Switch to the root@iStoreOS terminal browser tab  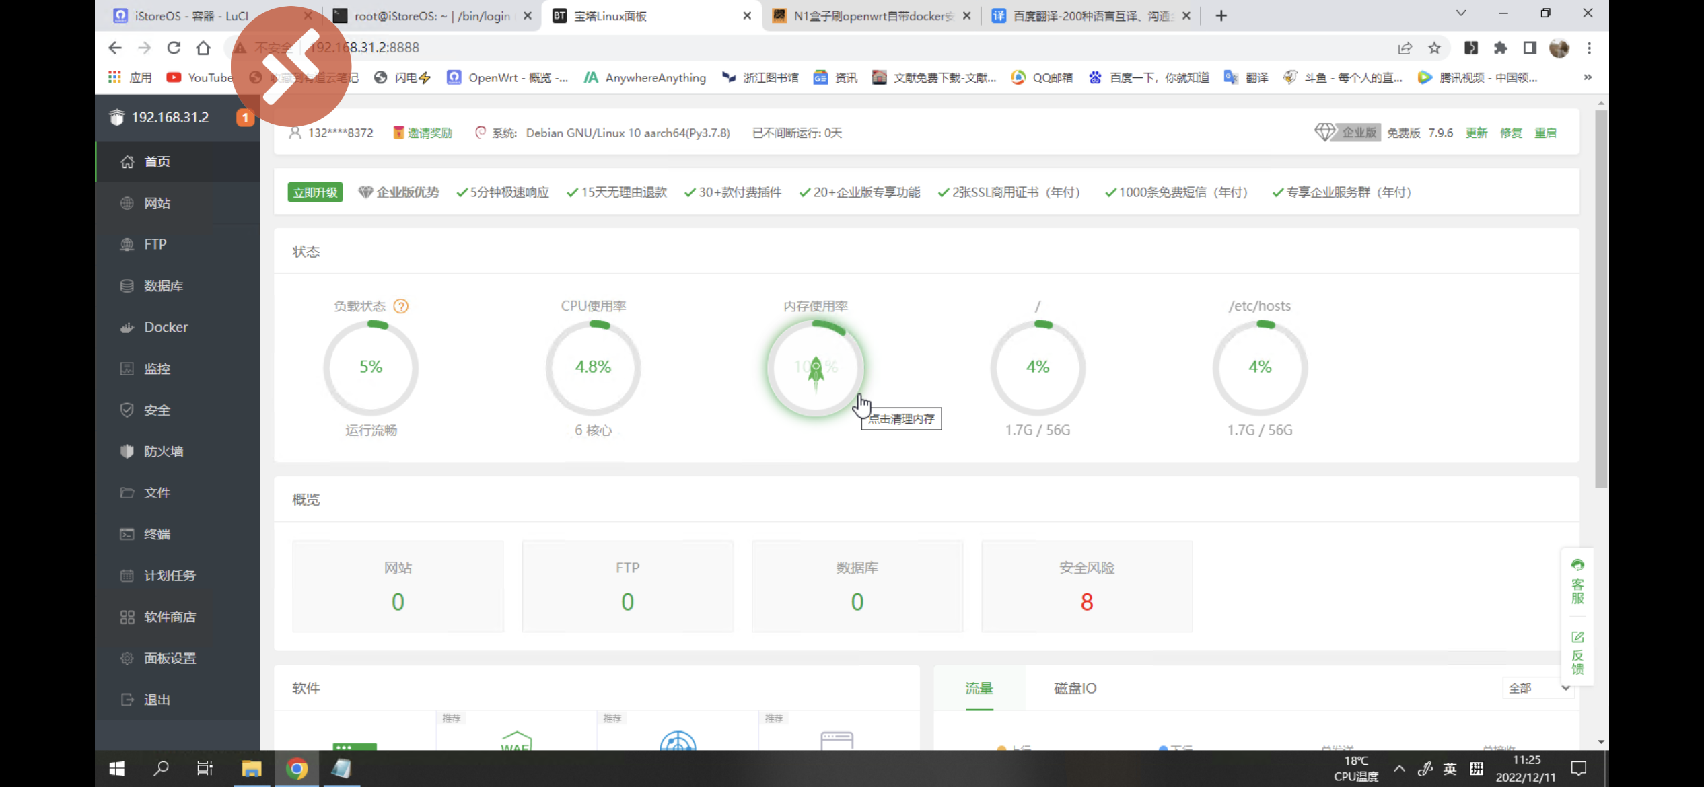(433, 15)
